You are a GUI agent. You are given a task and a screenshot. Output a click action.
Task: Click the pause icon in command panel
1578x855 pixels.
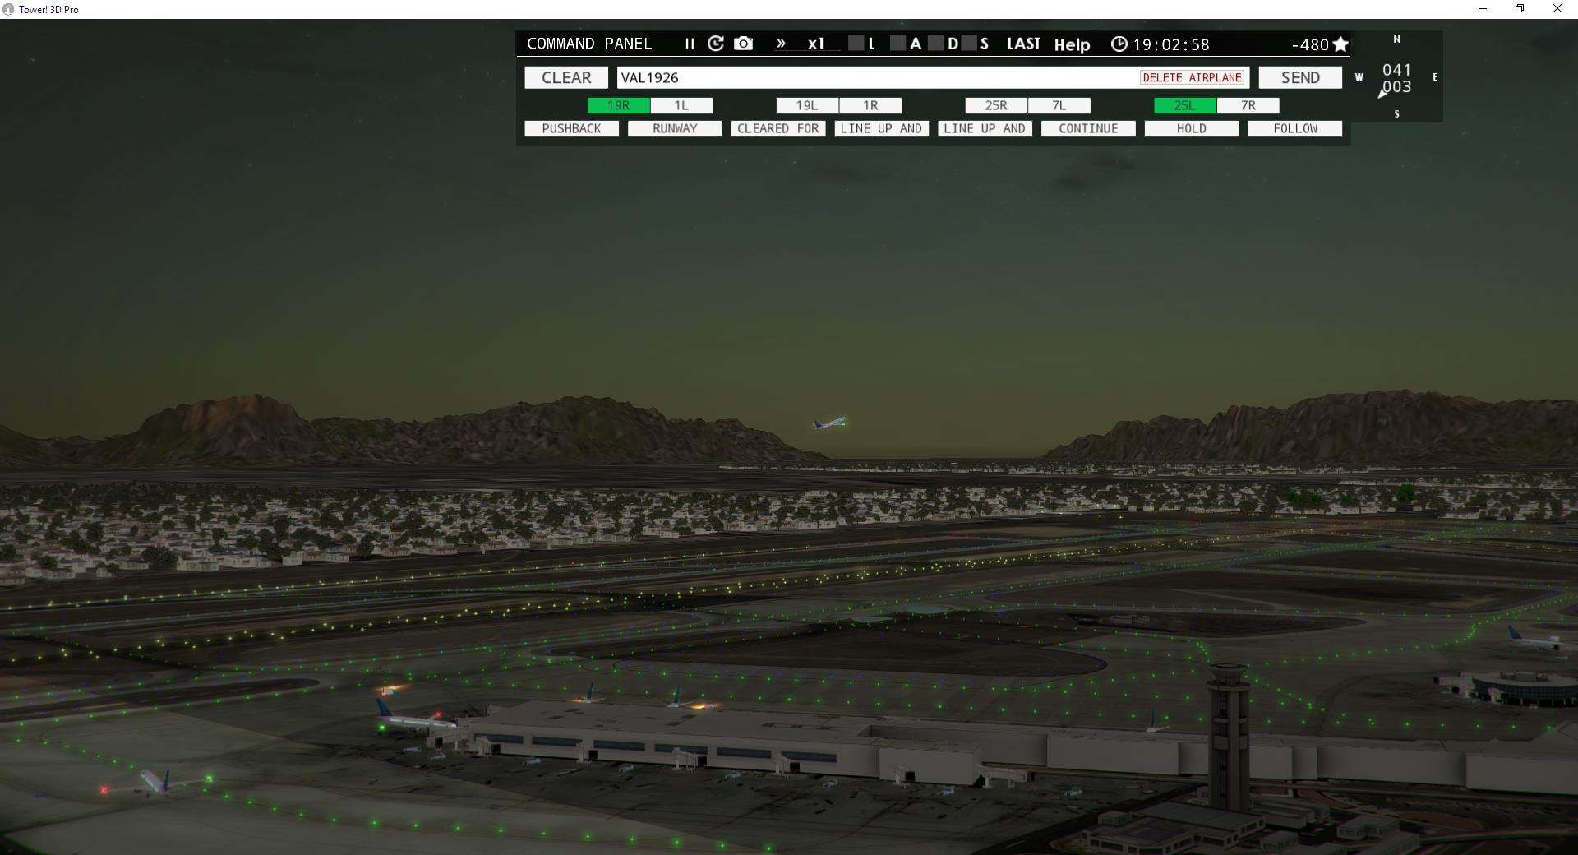pos(690,44)
